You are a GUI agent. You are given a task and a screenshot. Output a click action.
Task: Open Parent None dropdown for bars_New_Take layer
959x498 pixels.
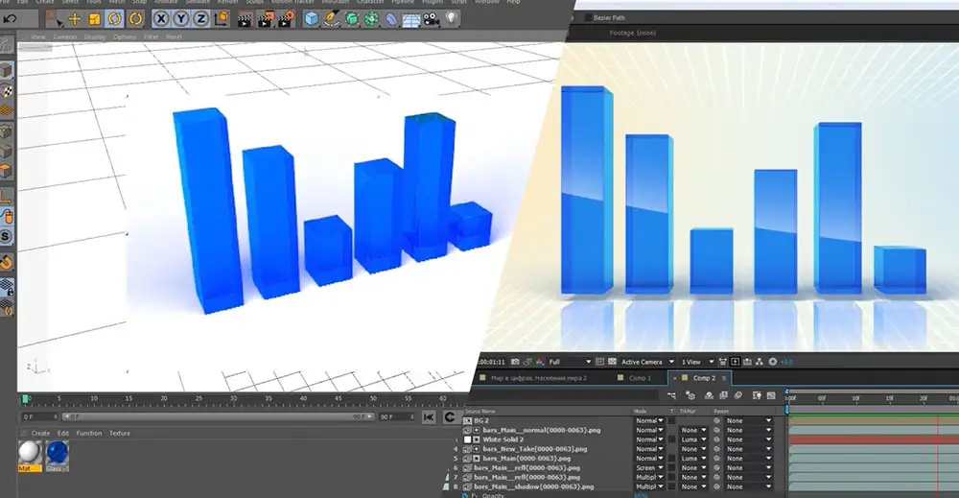click(749, 449)
